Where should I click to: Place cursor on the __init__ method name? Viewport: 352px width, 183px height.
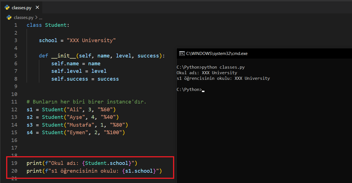pos(64,56)
